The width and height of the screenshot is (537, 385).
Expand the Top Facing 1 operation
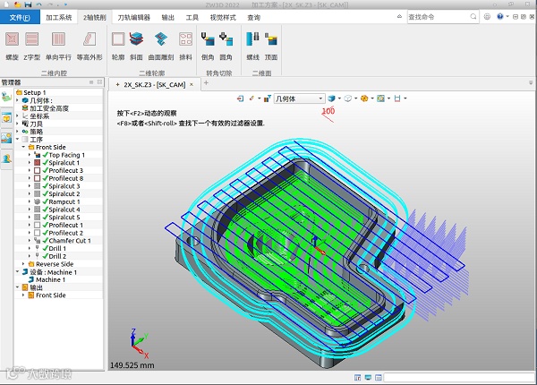coord(30,155)
